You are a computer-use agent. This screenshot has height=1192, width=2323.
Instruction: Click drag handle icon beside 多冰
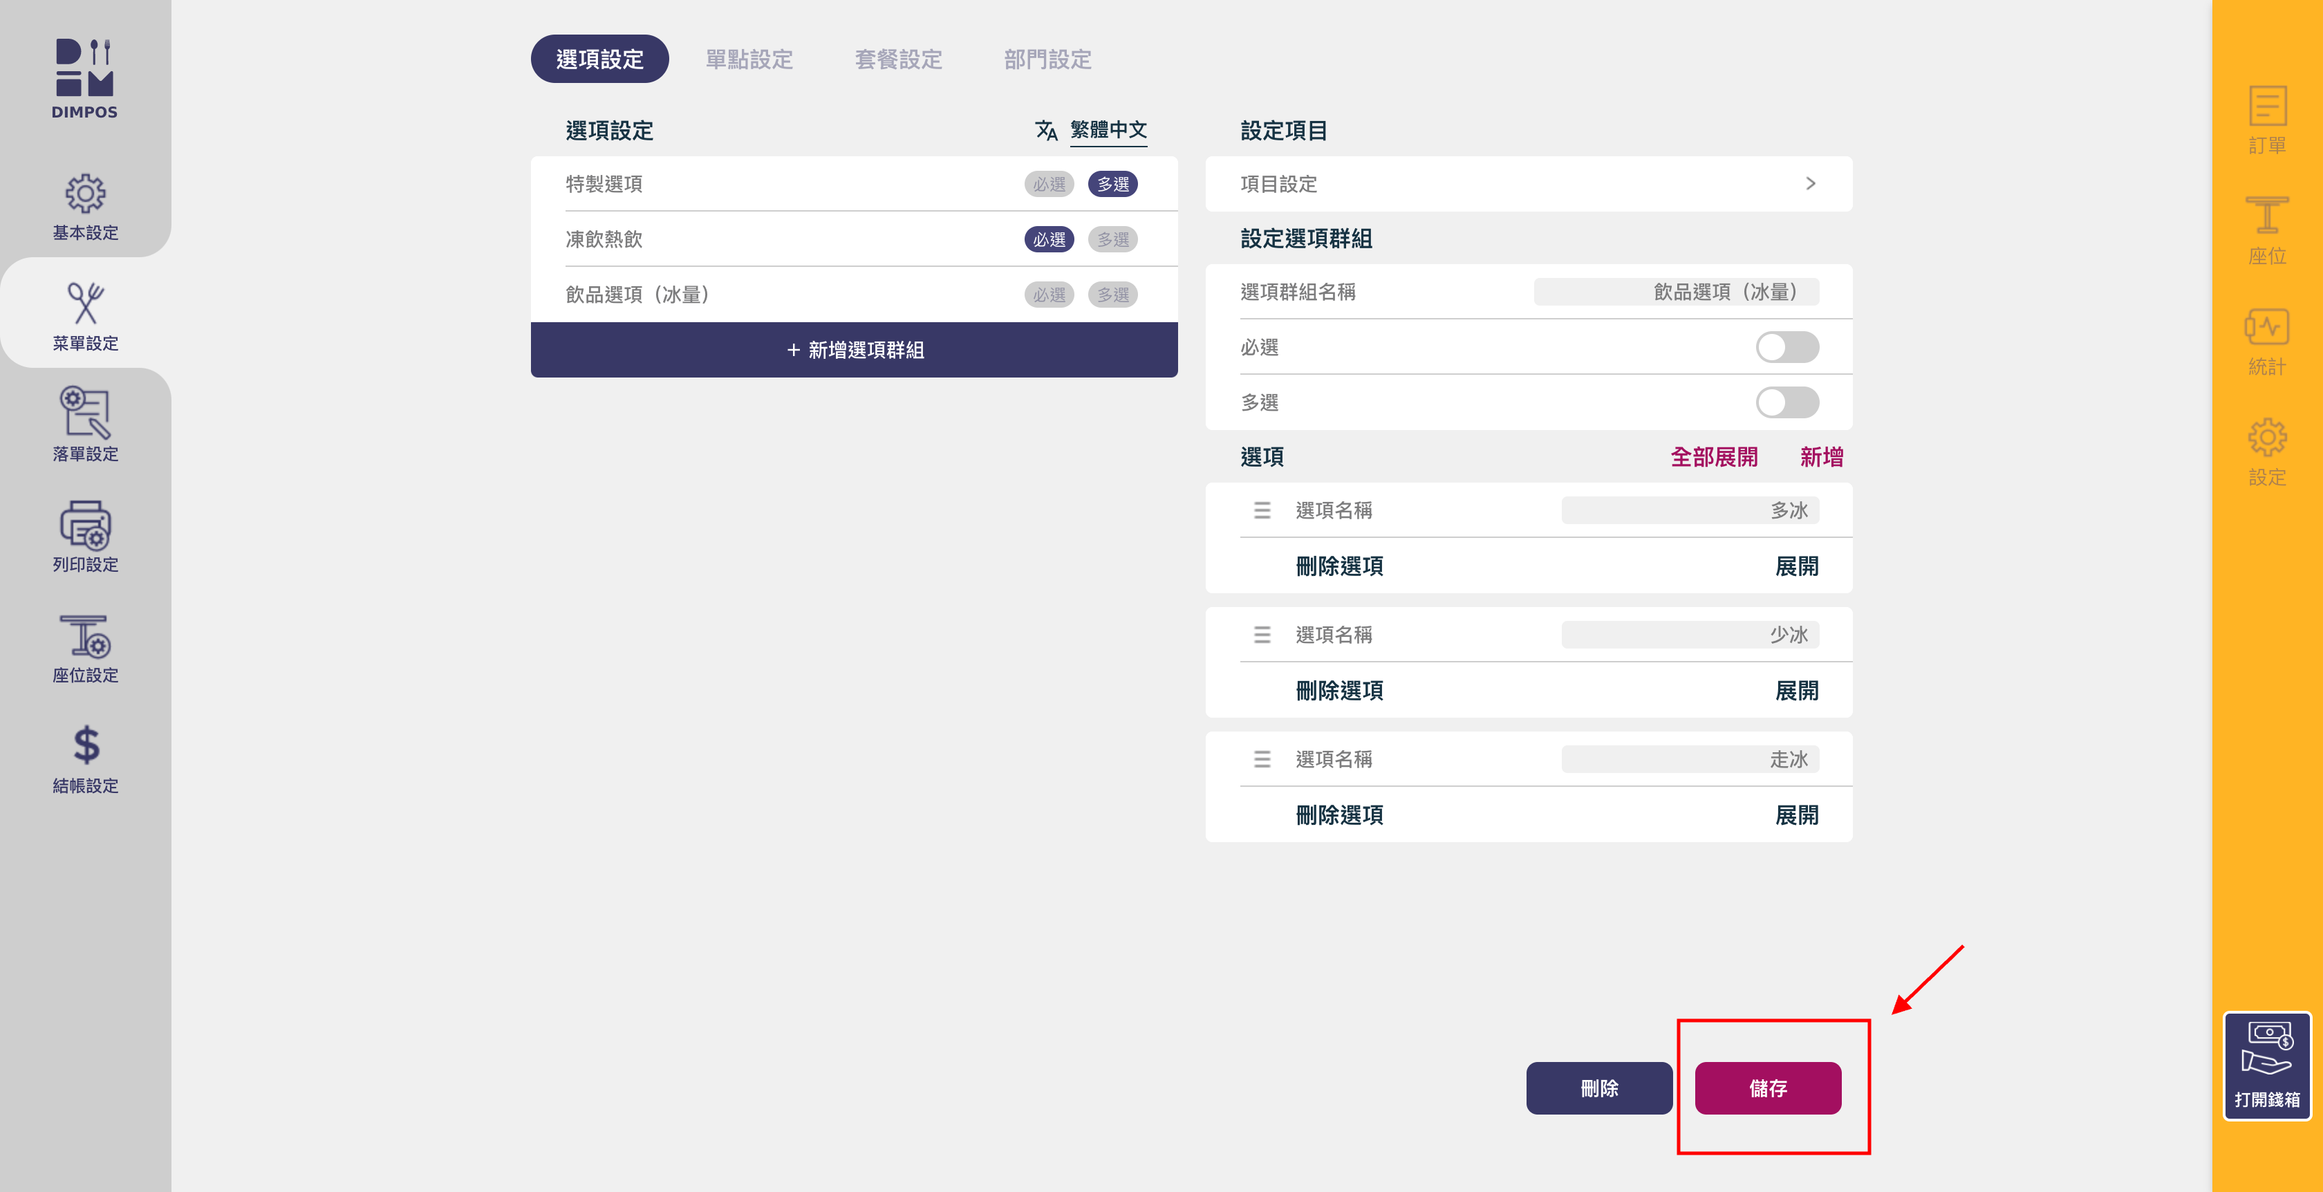[1262, 510]
